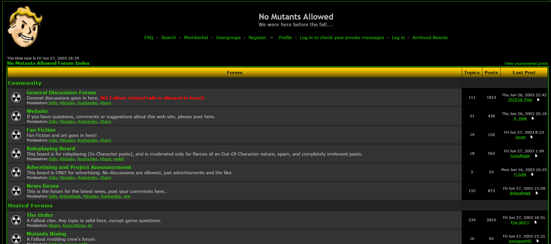Open General Discussion Forum
The width and height of the screenshot is (551, 244).
61,93
